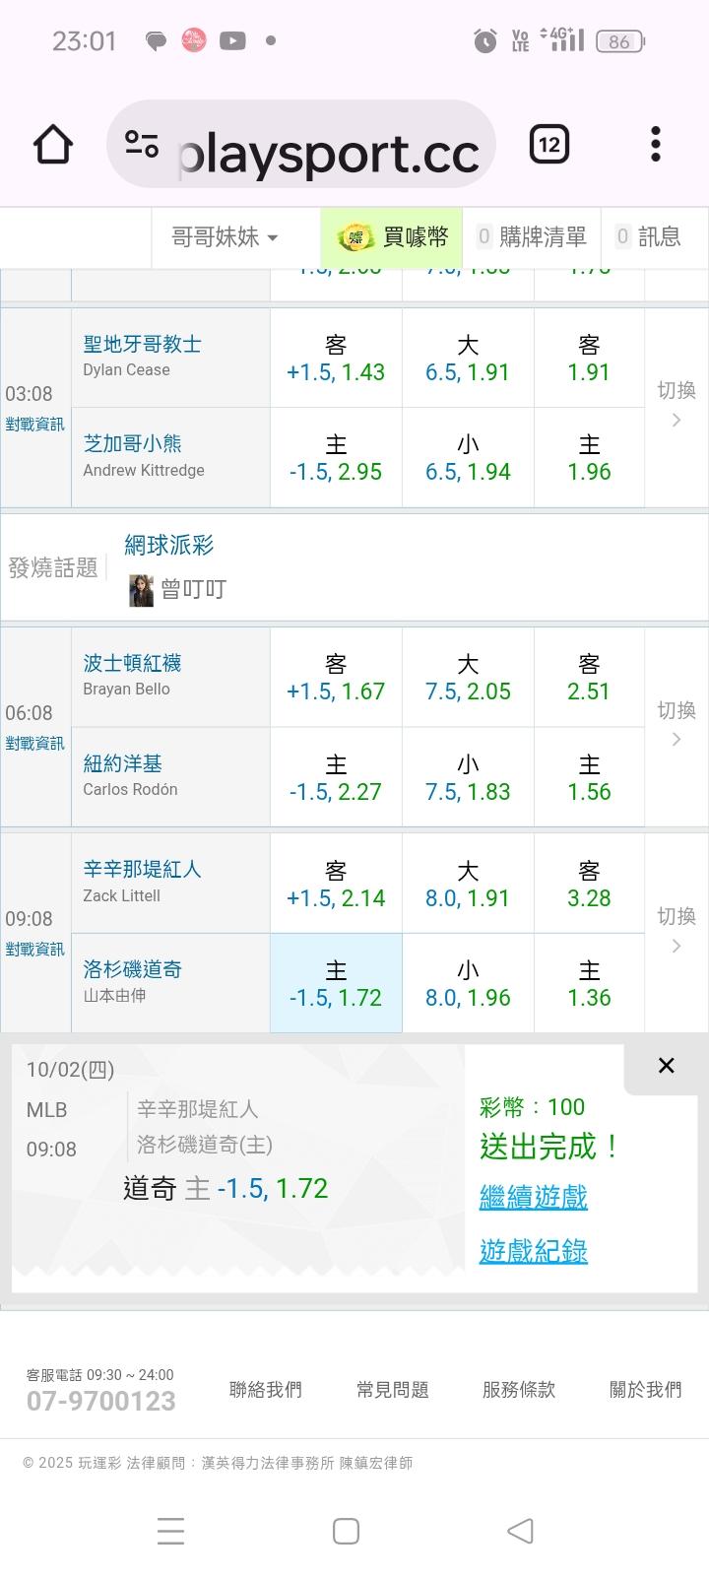Select 大 6.5, 1.91 over option
Image resolution: width=709 pixels, height=1580 pixels.
468,359
